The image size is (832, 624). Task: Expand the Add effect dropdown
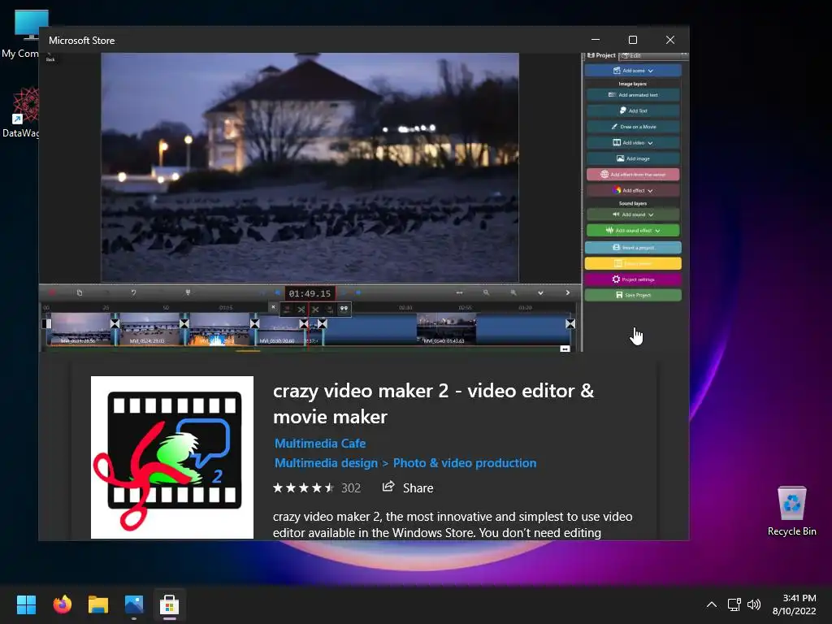[x=633, y=190]
